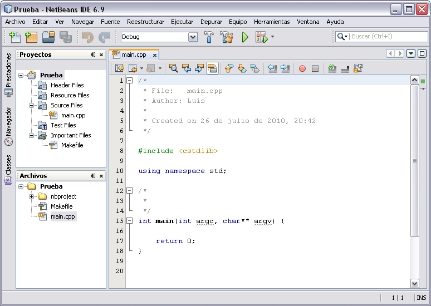Clean and build with hammer-broom icon
The width and height of the screenshot is (431, 306).
click(x=227, y=37)
